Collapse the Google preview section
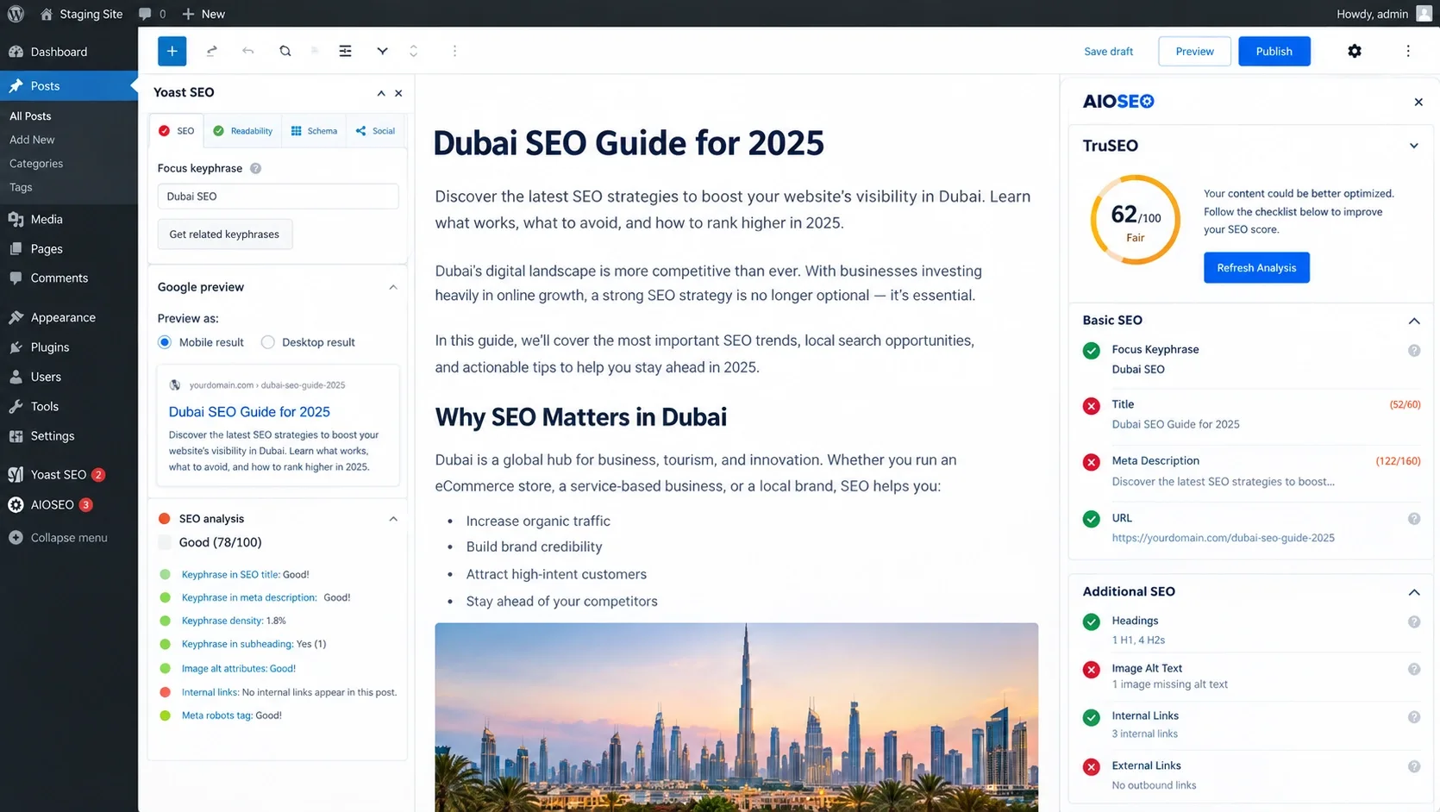 (393, 287)
